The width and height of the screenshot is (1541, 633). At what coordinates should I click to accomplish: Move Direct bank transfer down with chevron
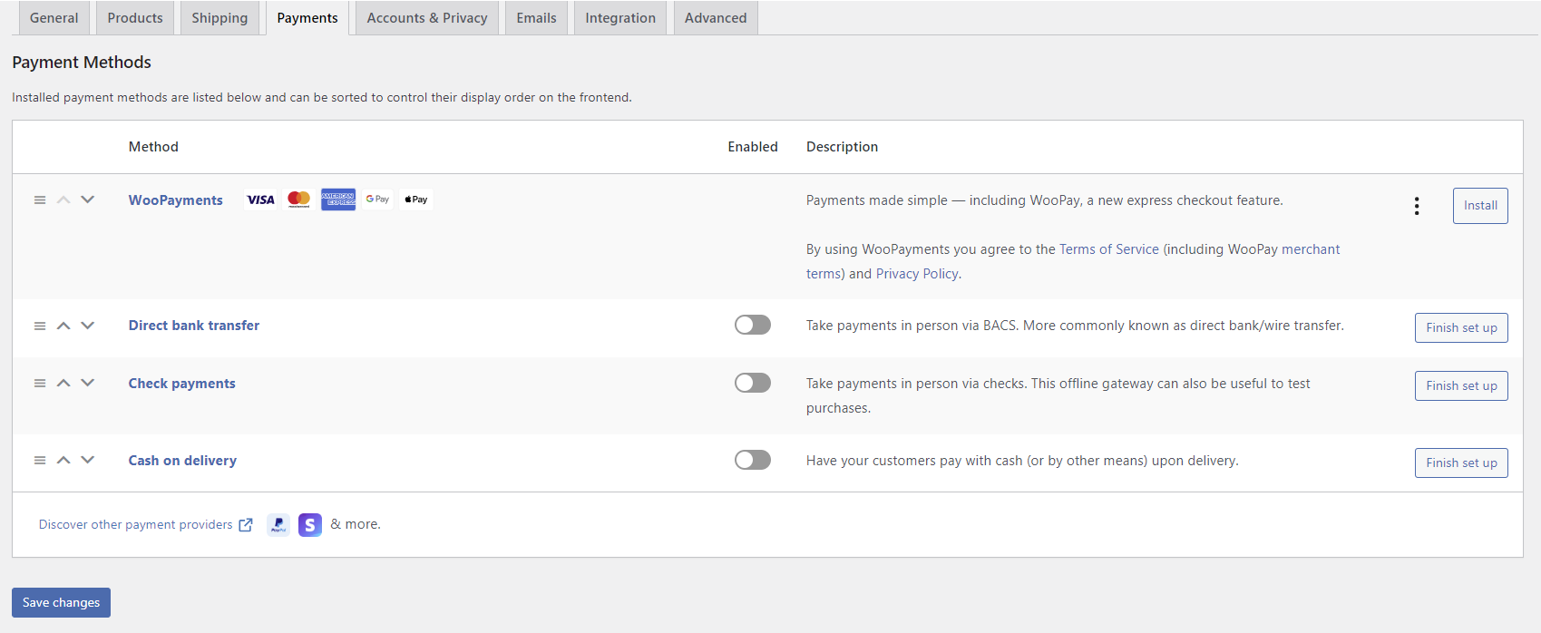[88, 326]
